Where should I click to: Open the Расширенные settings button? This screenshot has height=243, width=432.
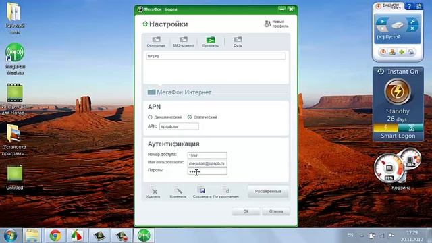pos(268,192)
